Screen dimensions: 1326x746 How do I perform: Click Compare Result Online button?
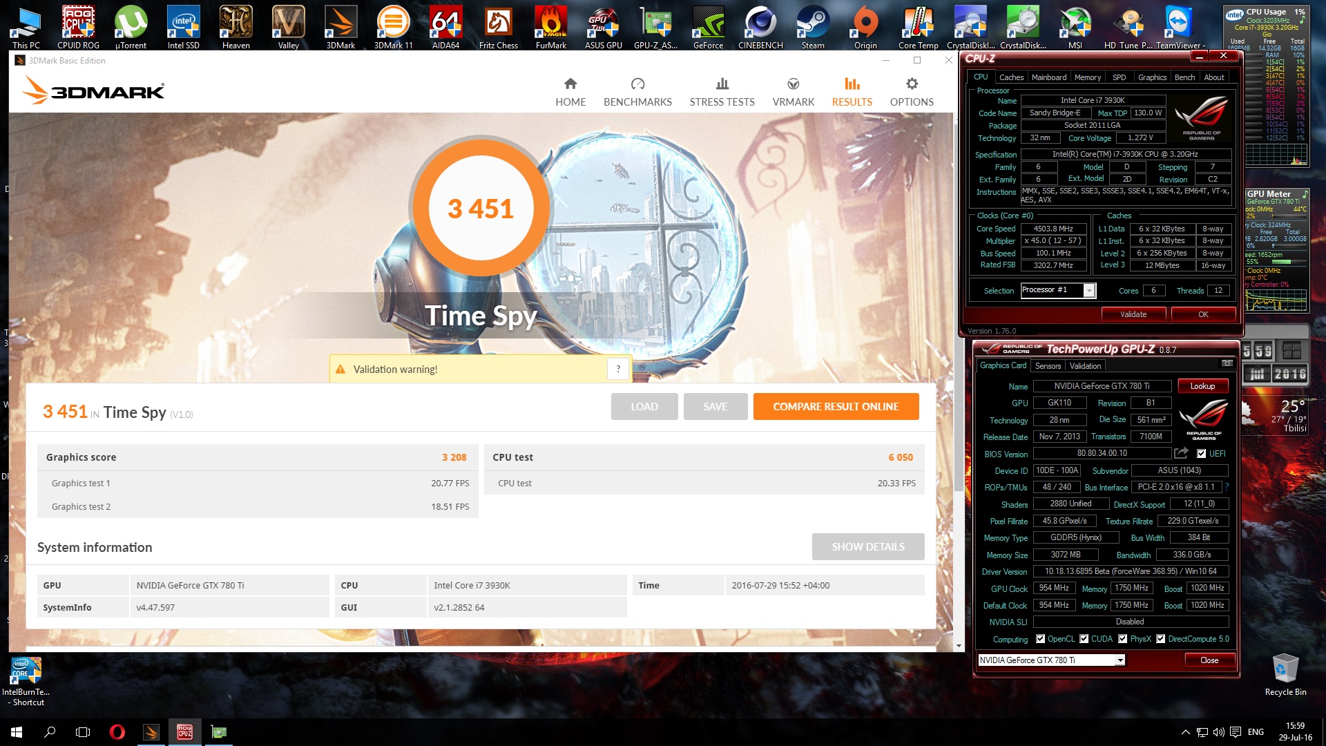point(836,407)
